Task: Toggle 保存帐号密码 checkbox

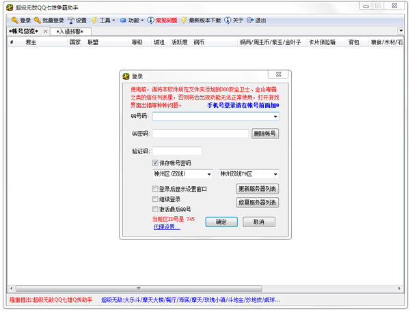Action: 155,163
